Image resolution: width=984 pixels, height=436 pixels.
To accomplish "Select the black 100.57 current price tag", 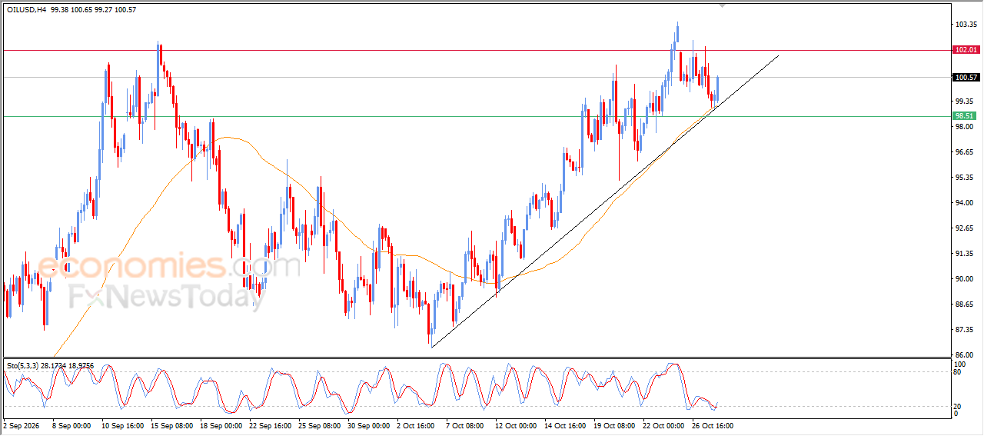I will pyautogui.click(x=966, y=78).
